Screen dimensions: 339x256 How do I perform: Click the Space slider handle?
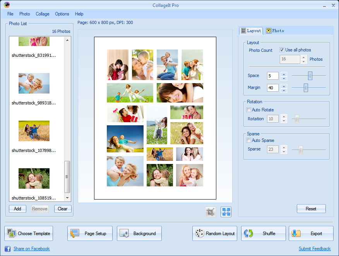(x=310, y=76)
